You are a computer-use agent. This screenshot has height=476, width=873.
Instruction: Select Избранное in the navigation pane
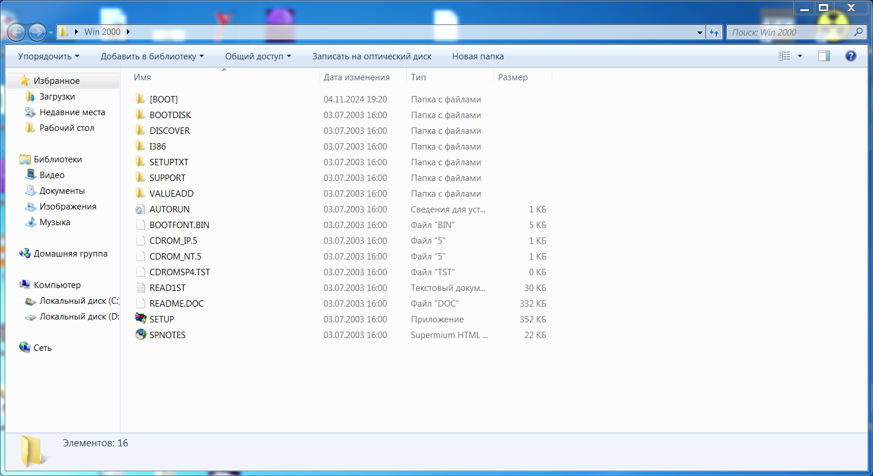click(x=56, y=81)
